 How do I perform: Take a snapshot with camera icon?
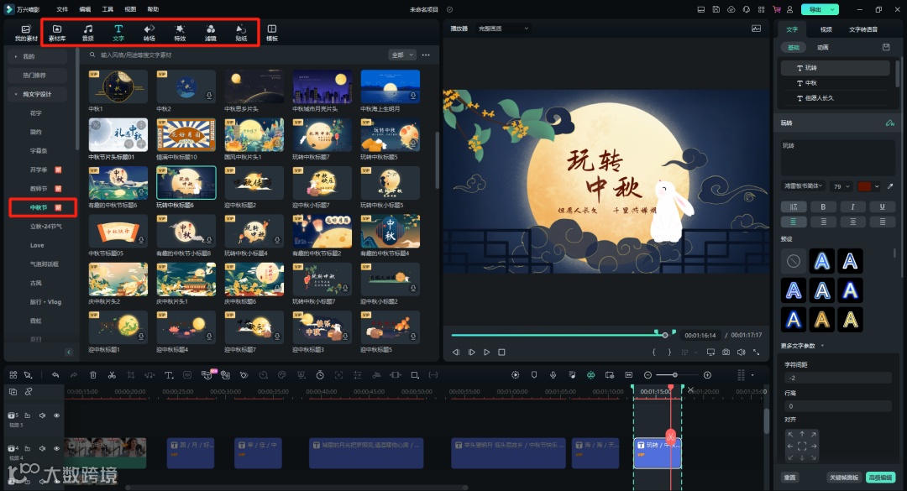click(x=726, y=352)
